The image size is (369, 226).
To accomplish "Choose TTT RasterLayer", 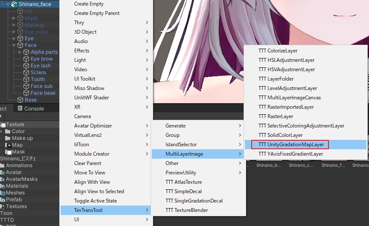I will [306, 116].
